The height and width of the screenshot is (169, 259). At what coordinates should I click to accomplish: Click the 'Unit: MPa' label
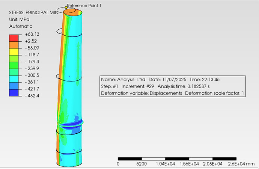pos(19,19)
